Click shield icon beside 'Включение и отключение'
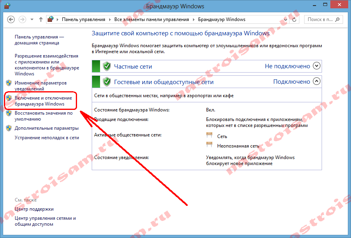The width and height of the screenshot is (351, 238). click(9, 98)
